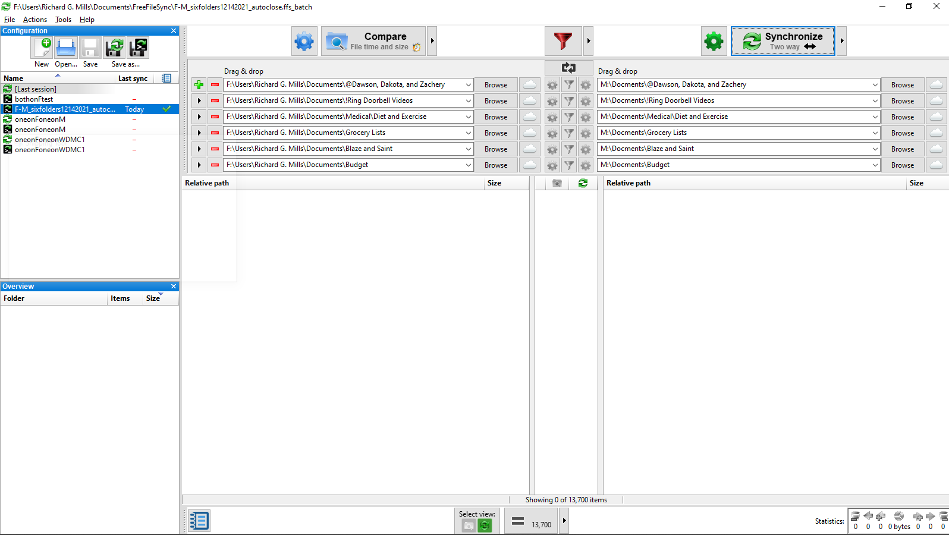The height and width of the screenshot is (535, 949).
Task: Open local filter for the Budget row
Action: click(569, 165)
